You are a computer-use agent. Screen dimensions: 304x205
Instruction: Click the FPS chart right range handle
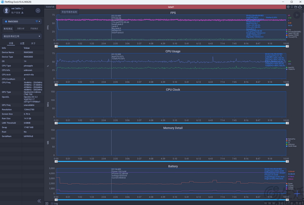point(287,46)
